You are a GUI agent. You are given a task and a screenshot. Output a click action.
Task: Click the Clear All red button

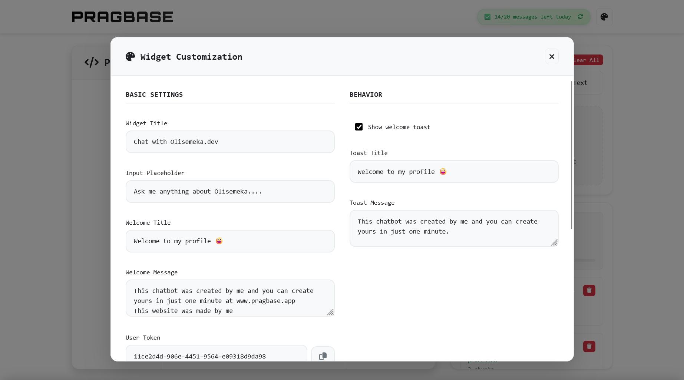(x=588, y=60)
